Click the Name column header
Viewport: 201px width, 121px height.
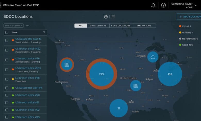[x=15, y=32]
